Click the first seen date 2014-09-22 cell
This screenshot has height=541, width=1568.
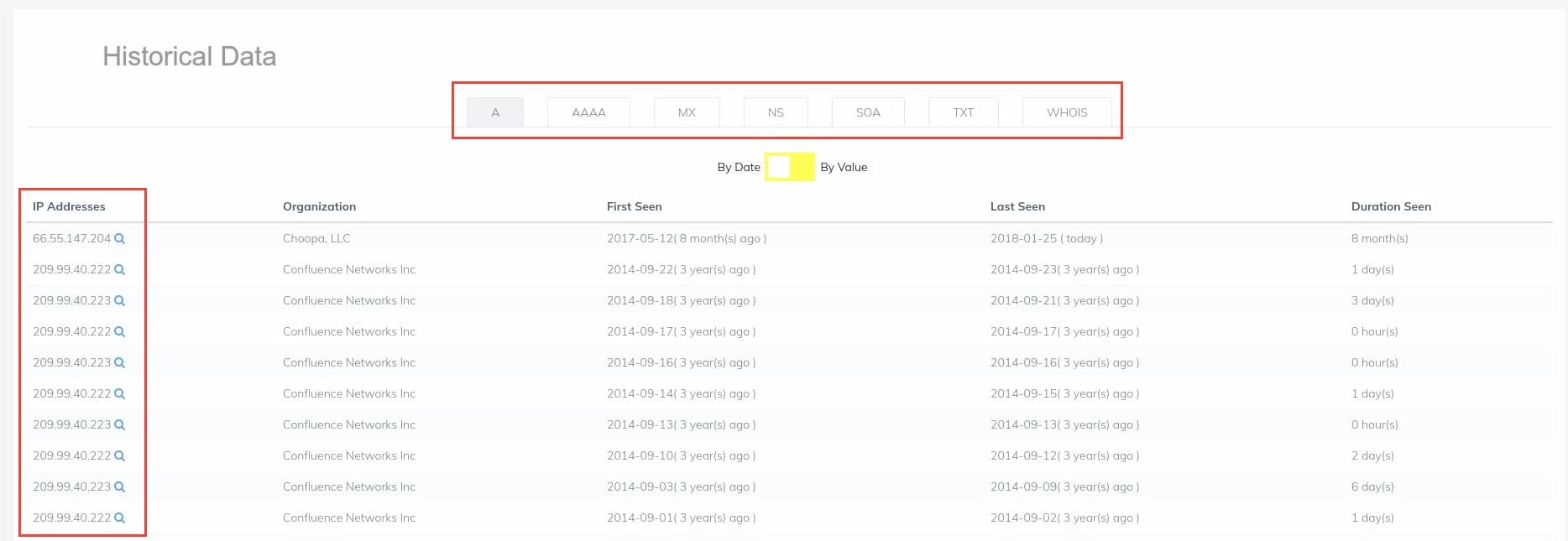point(681,269)
